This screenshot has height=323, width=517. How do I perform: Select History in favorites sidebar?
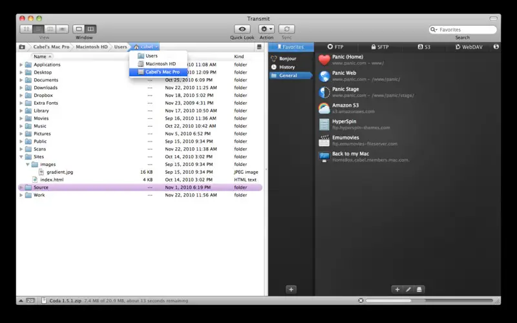coord(287,67)
